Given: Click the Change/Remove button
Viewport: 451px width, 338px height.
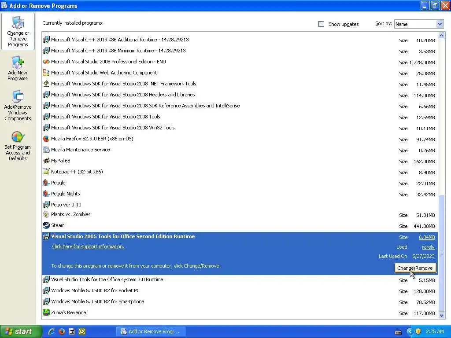Looking at the screenshot, I should 415,268.
